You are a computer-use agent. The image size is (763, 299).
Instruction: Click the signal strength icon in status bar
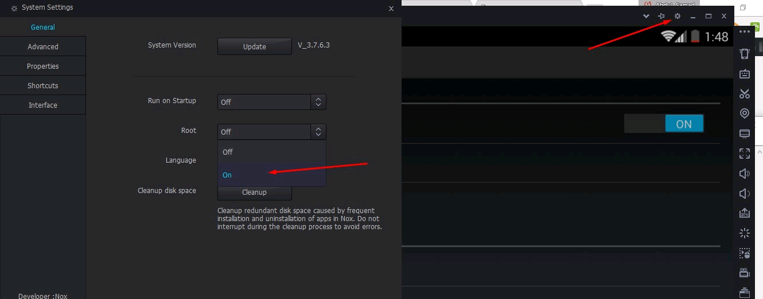click(x=681, y=37)
